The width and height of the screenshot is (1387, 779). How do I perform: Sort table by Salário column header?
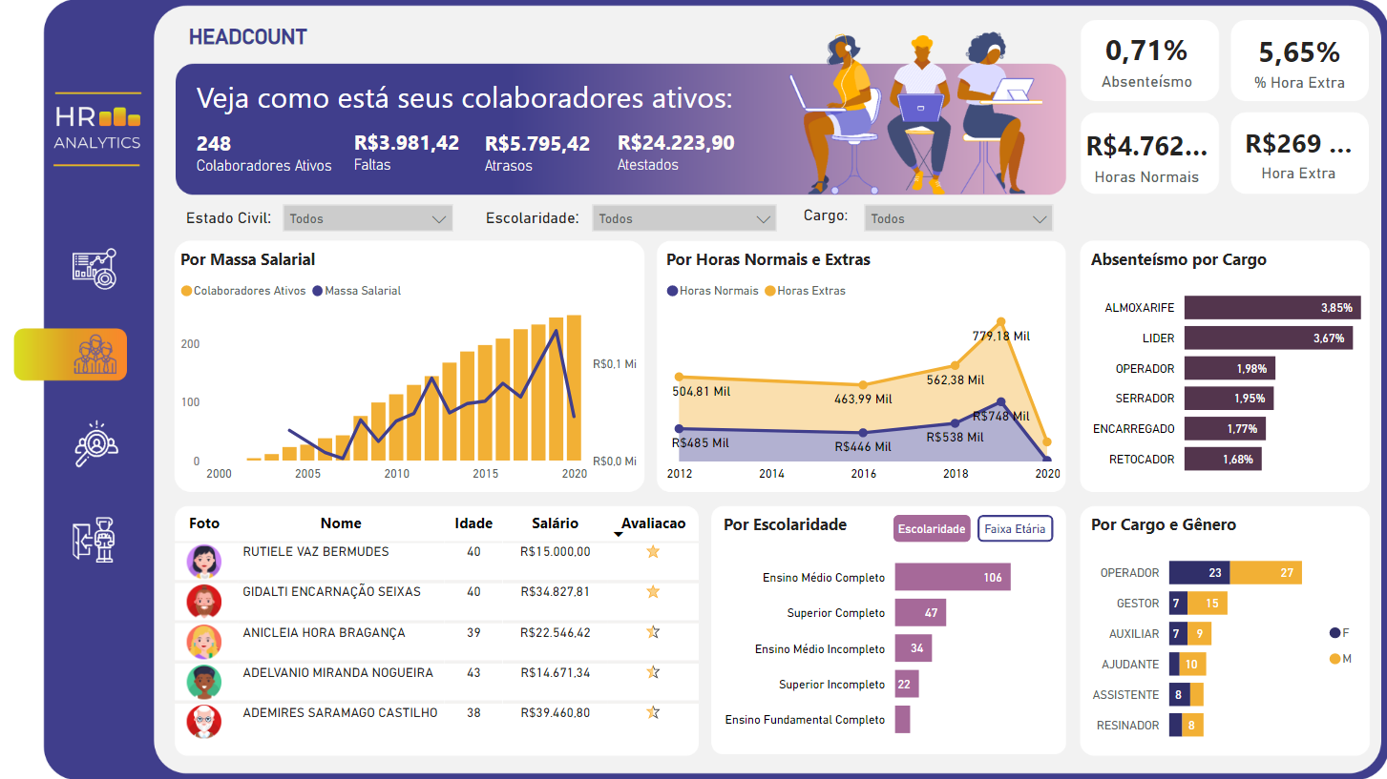tap(556, 523)
